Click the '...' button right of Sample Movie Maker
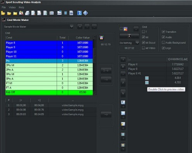Screen dimensions: 192x153 (x=94, y=27)
